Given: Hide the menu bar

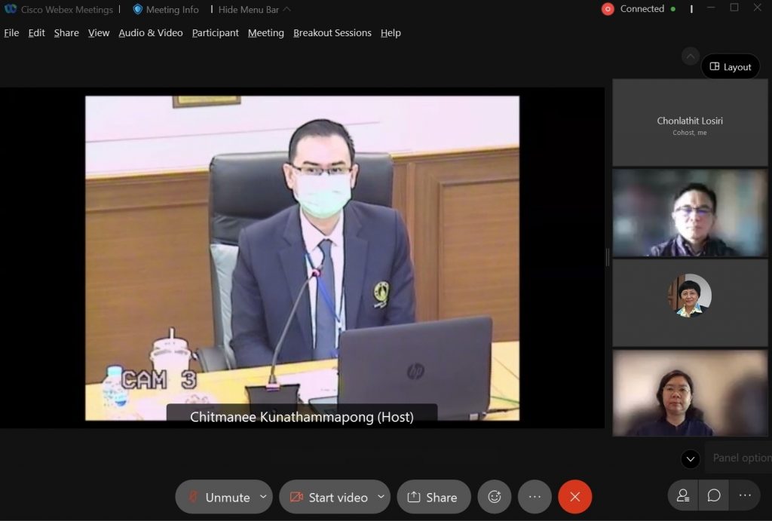Looking at the screenshot, I should pos(254,9).
